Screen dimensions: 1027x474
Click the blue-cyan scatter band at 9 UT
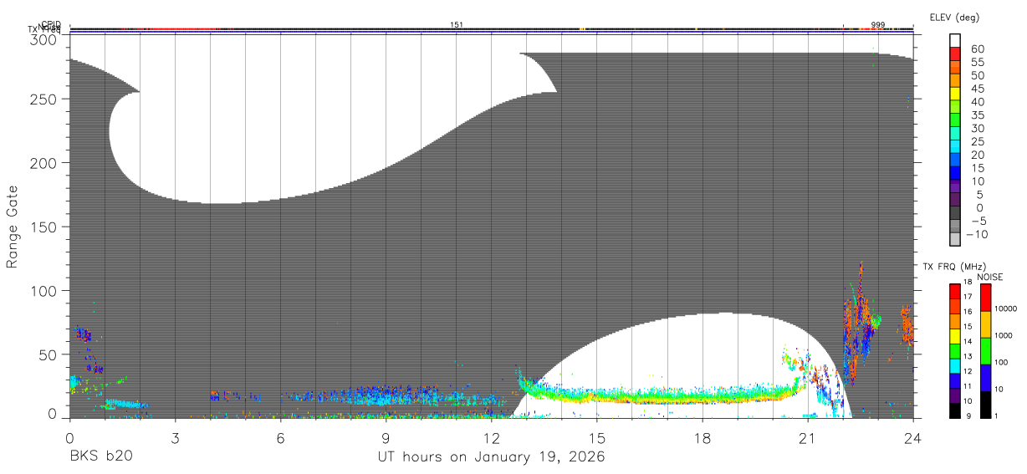[386, 394]
